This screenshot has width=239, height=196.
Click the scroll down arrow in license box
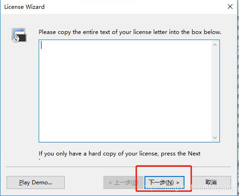click(x=215, y=137)
